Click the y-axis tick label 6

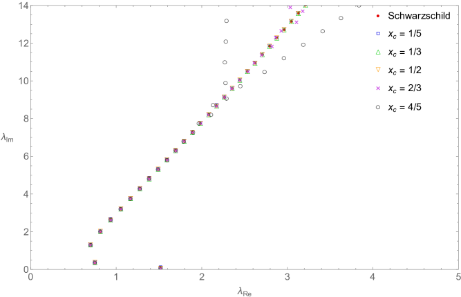(26, 156)
